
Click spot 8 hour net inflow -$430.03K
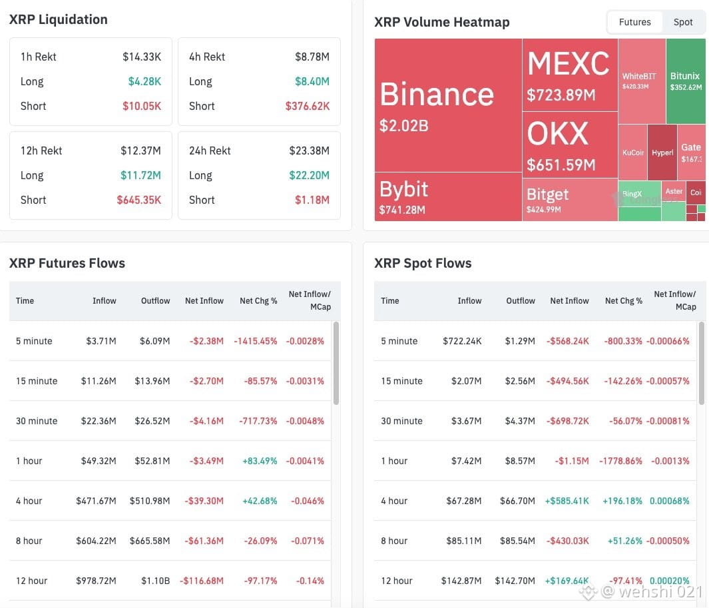[568, 541]
